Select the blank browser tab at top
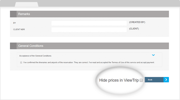Viewport: 180px width, 100px height. (x=27, y=4)
